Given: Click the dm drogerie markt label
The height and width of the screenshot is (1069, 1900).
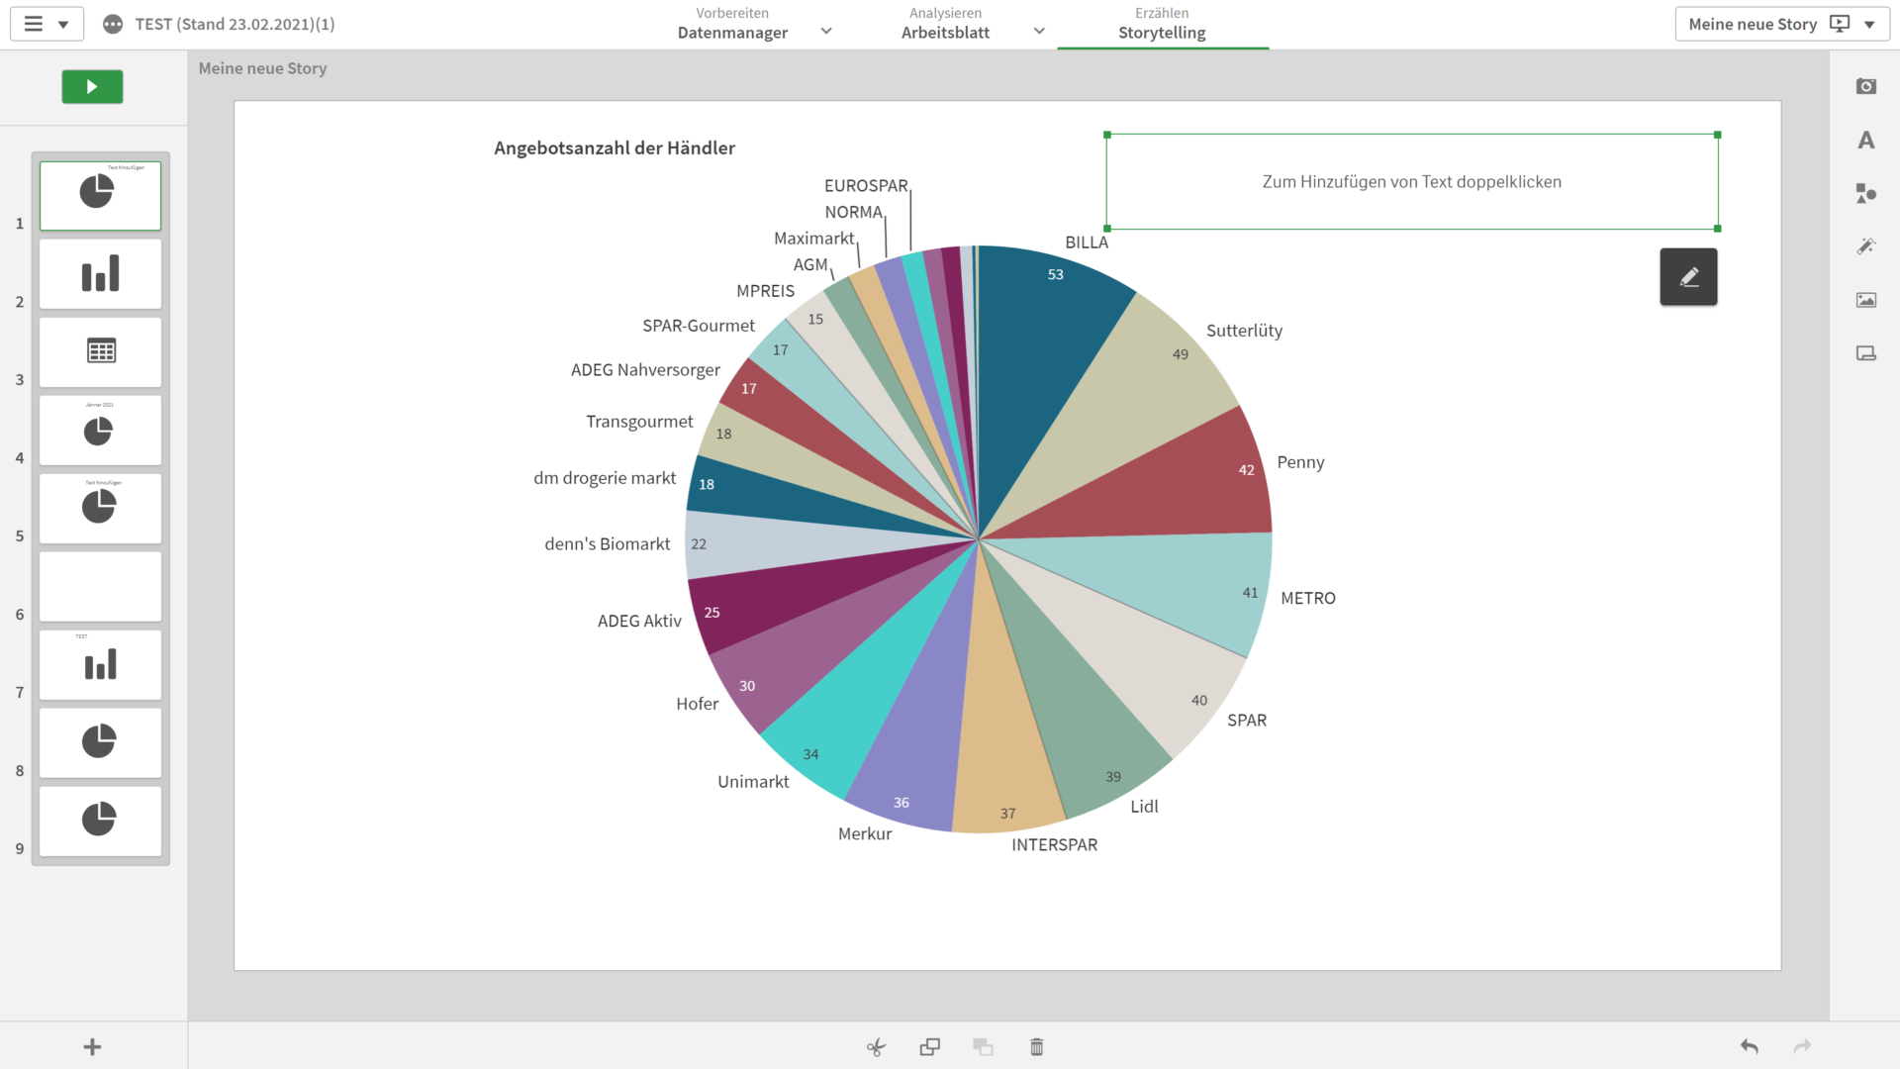Looking at the screenshot, I should pos(605,478).
